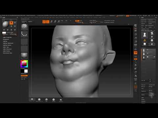Select the head bust tool thumbnail
The height and width of the screenshot is (118, 158).
pyautogui.click(x=145, y=35)
